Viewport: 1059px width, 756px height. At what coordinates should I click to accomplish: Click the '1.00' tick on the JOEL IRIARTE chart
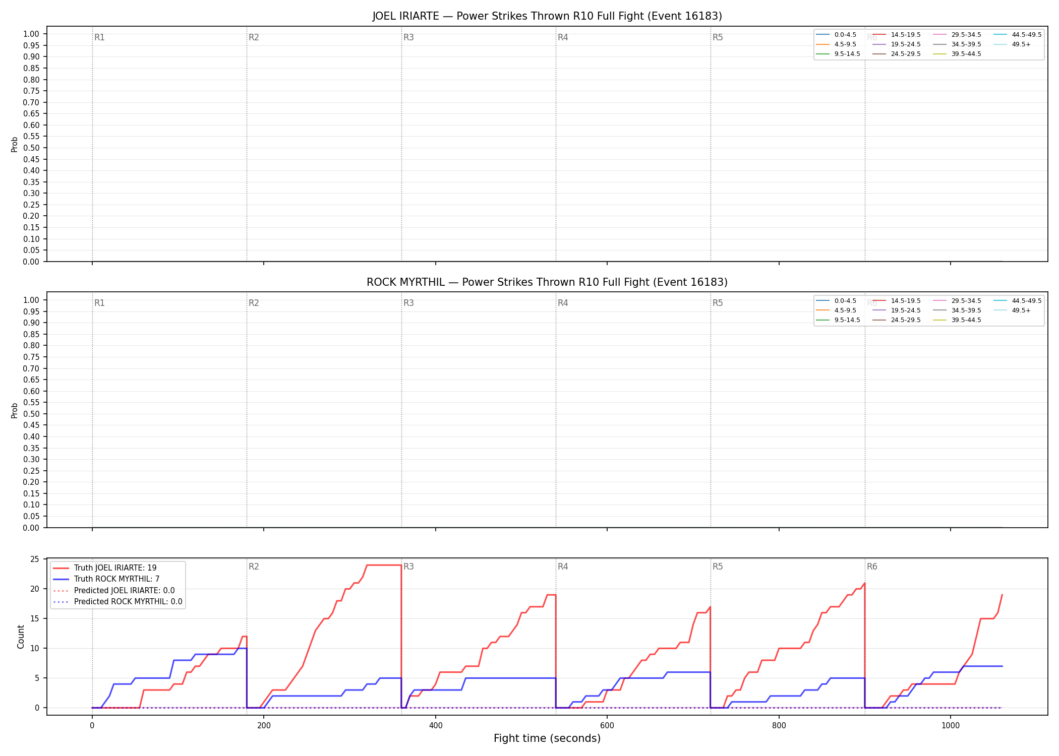click(31, 34)
